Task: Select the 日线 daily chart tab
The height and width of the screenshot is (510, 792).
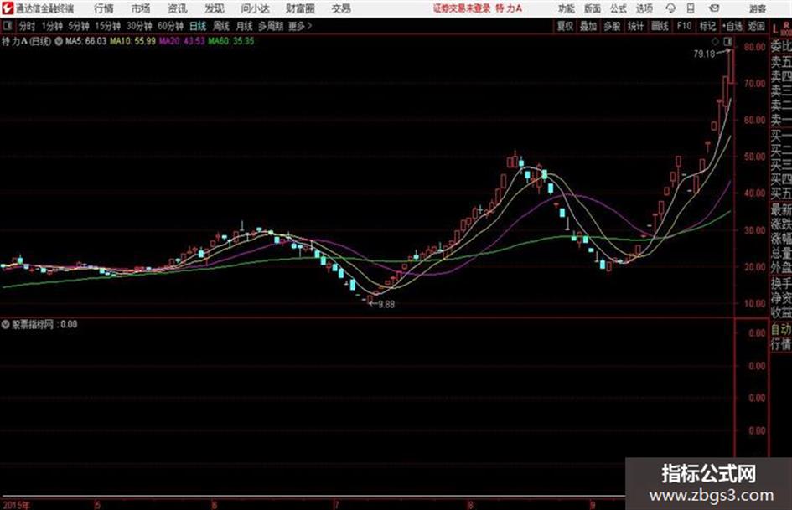Action: pyautogui.click(x=198, y=26)
